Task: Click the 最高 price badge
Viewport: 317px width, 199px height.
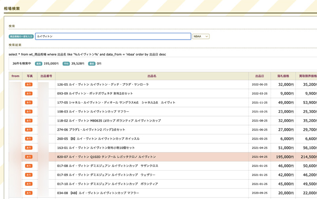Action: [x=38, y=64]
